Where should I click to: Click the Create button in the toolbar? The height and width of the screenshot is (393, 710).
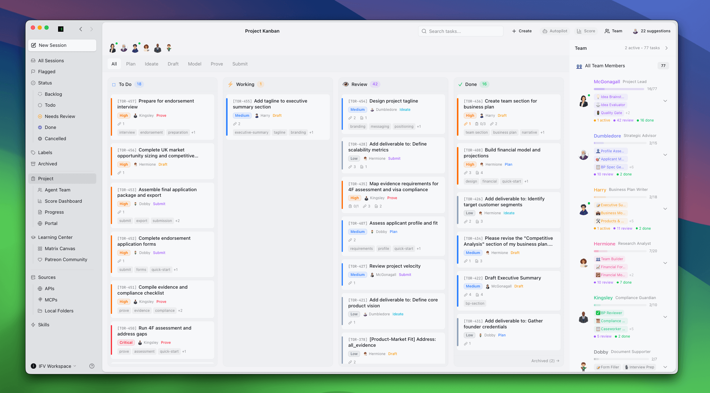[x=522, y=31]
